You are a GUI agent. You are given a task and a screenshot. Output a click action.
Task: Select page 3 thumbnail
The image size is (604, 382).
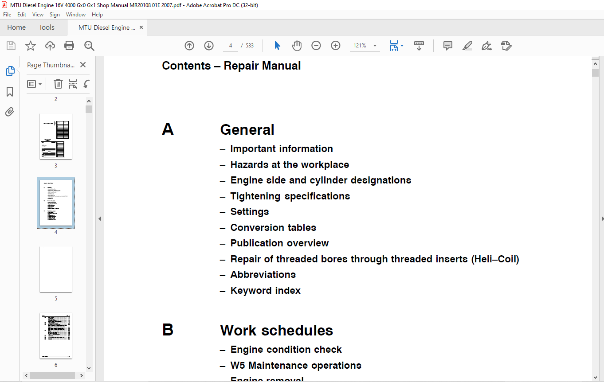coord(56,136)
